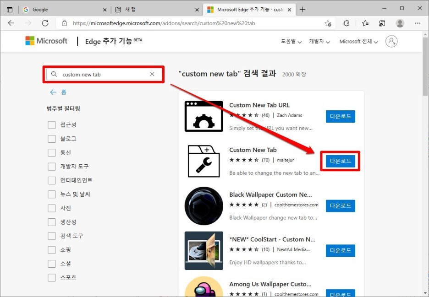The height and width of the screenshot is (297, 429).
Task: Download the Custom New Tab URL extension
Action: tap(341, 116)
